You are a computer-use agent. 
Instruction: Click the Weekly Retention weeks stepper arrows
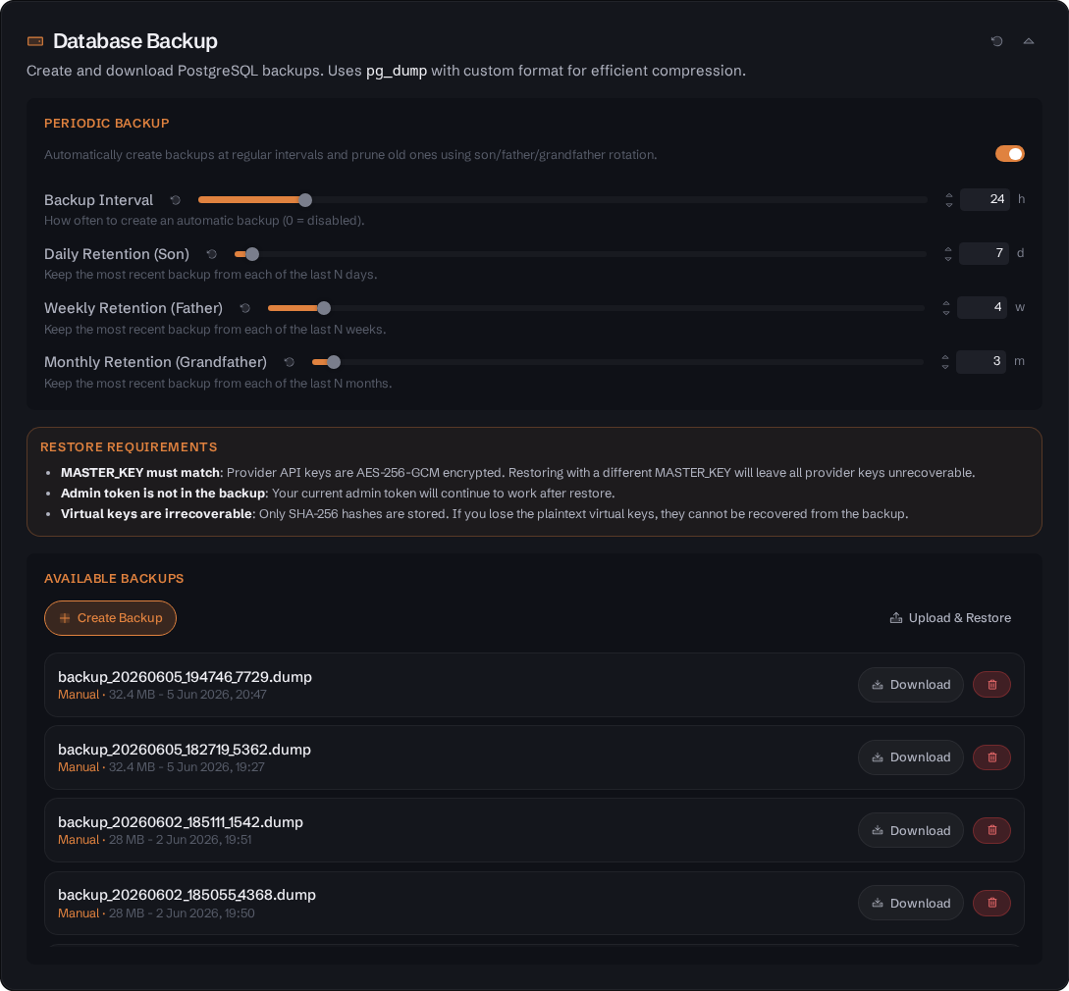946,308
